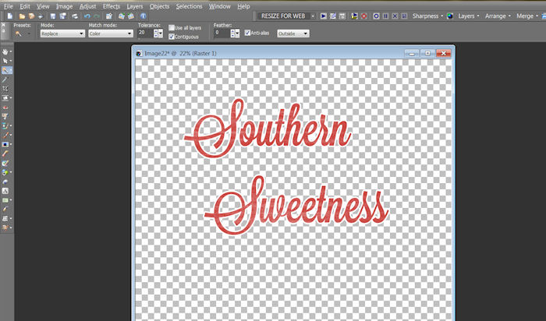This screenshot has width=546, height=321.
Task: Expand the Outside anti-alias dropdown
Action: (x=292, y=34)
